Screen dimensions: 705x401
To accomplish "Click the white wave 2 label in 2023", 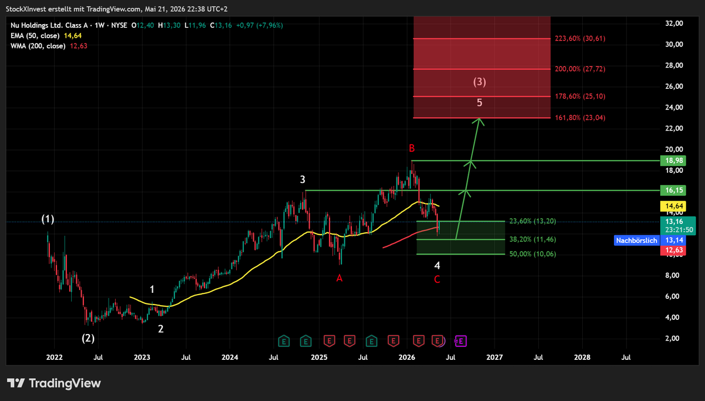I will (161, 329).
